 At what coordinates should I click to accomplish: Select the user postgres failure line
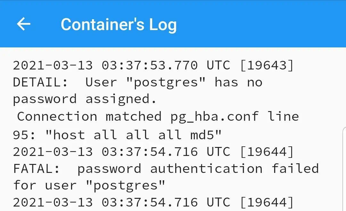[90, 185]
